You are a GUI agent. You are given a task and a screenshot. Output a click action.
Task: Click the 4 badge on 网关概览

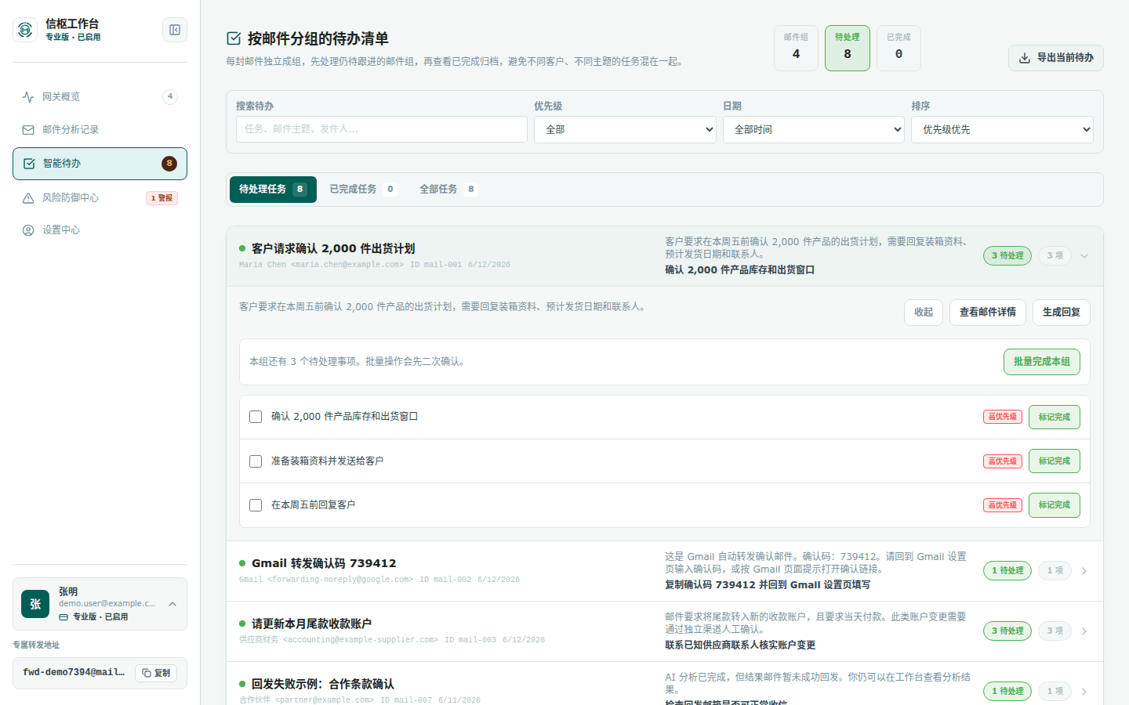click(170, 97)
